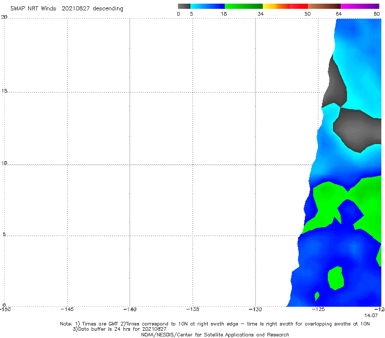Click the cyan-blue segment of the color bar
The width and height of the screenshot is (385, 338).
pos(208,6)
